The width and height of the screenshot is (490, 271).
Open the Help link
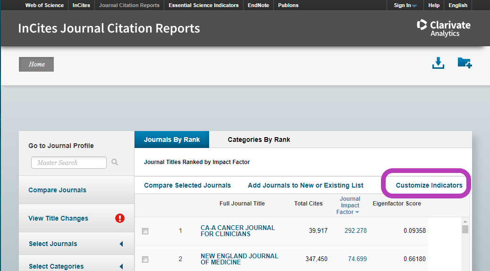click(x=434, y=5)
